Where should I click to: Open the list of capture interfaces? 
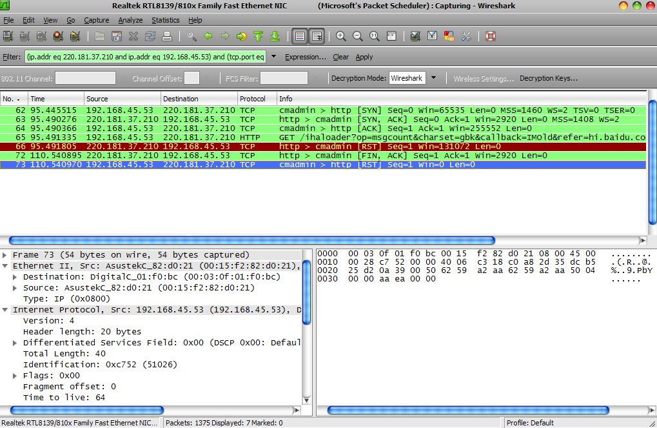pyautogui.click(x=8, y=37)
